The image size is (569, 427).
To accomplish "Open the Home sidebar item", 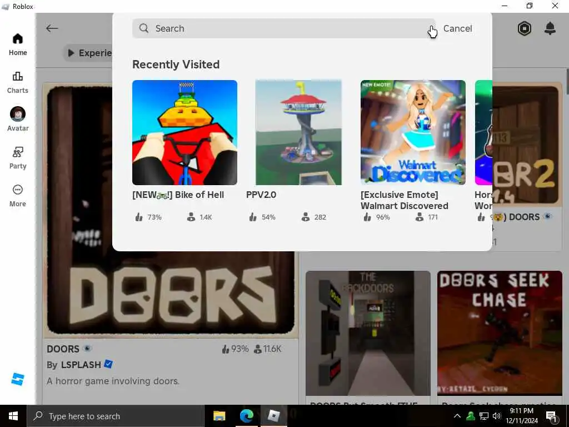I will click(x=18, y=44).
